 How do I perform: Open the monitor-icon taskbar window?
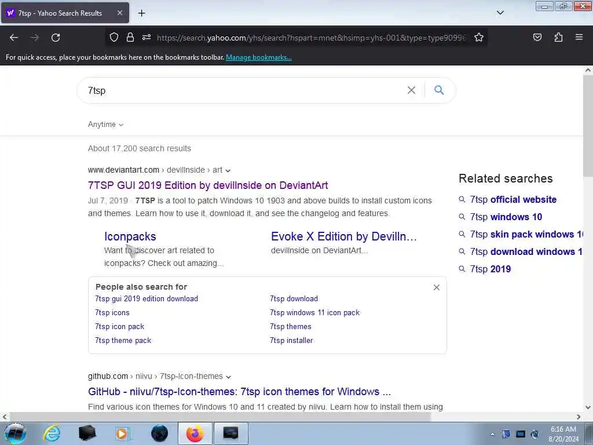230,433
